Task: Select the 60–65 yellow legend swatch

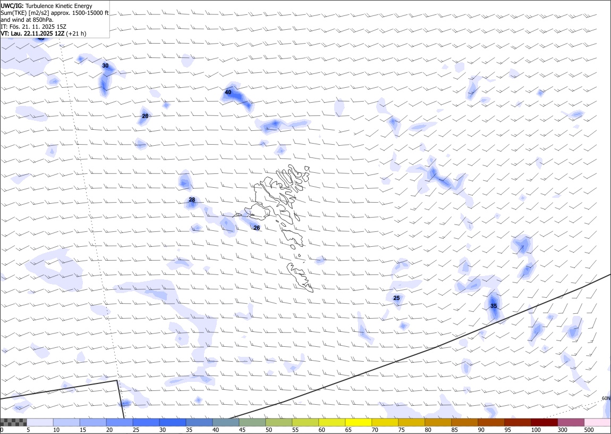Action: (332, 422)
